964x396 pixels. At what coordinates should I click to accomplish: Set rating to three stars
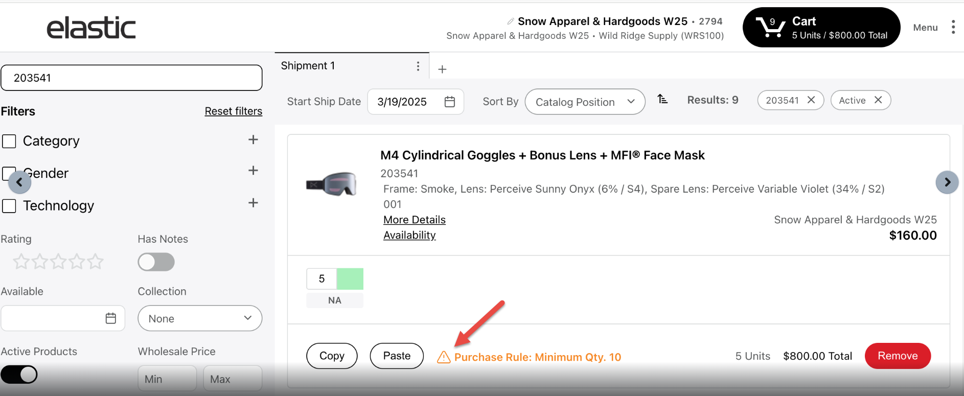coord(58,262)
